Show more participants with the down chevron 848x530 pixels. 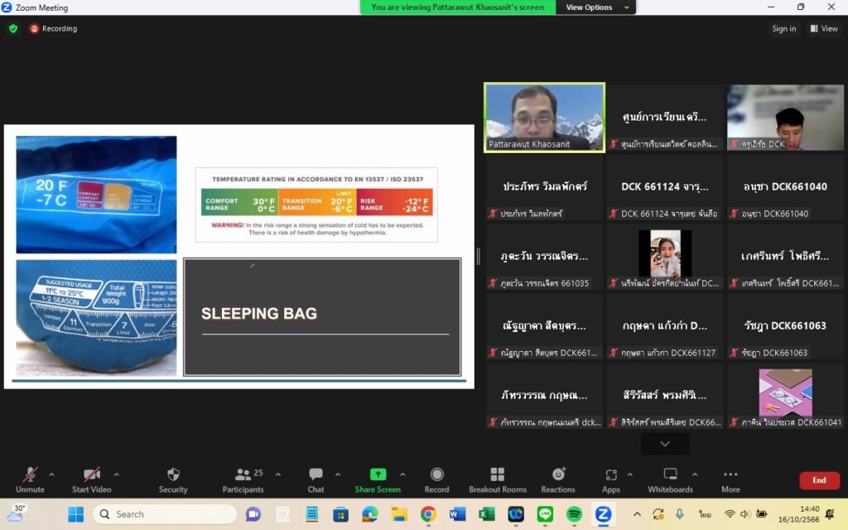pos(664,444)
